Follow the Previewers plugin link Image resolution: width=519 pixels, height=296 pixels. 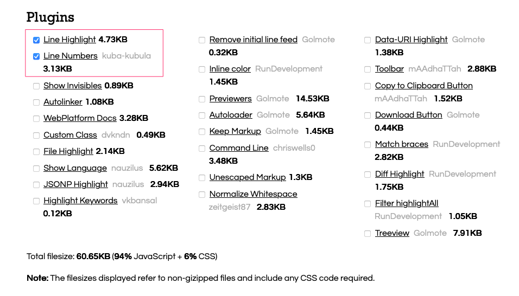(230, 99)
